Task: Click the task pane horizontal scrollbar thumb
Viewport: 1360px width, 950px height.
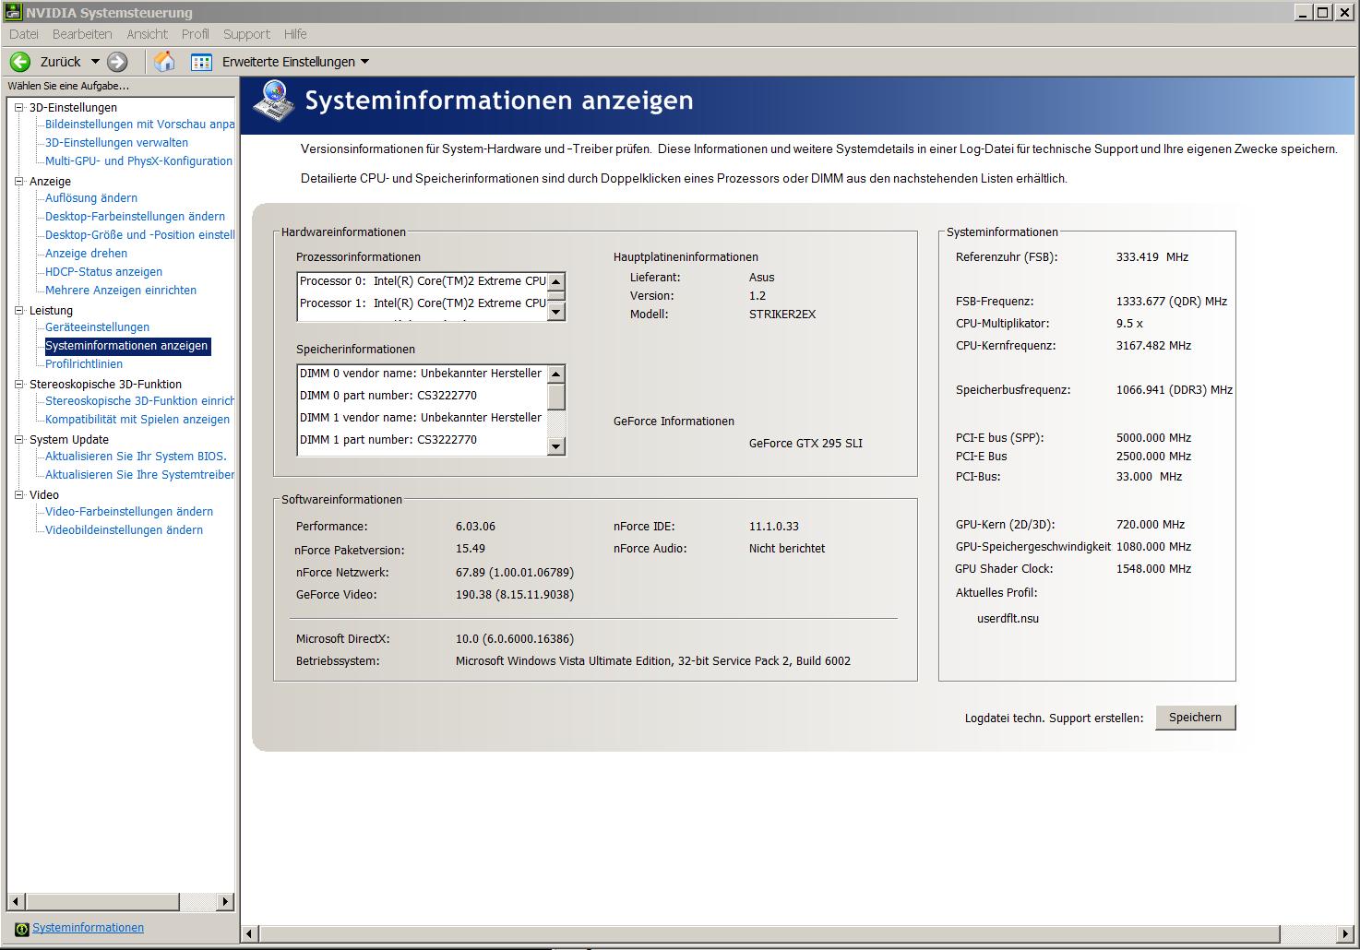Action: (x=101, y=901)
